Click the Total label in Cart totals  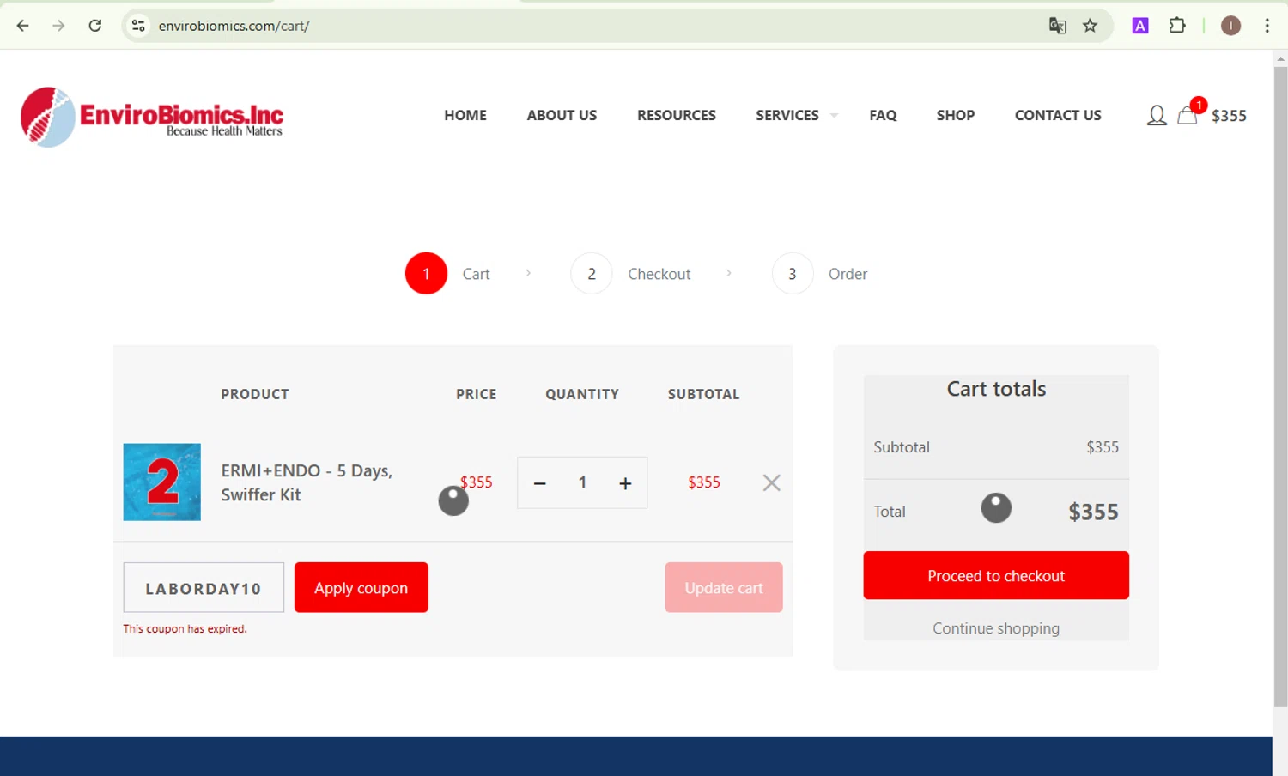[x=890, y=512]
